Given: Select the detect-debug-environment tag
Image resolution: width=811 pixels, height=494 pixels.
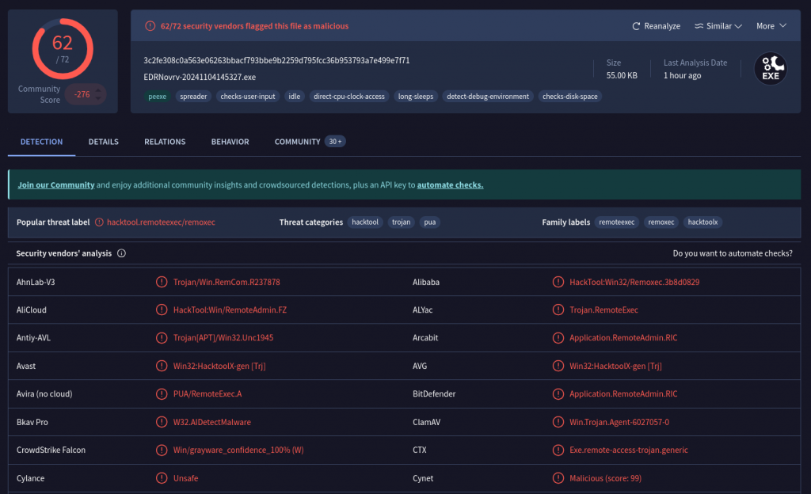Looking at the screenshot, I should [487, 97].
